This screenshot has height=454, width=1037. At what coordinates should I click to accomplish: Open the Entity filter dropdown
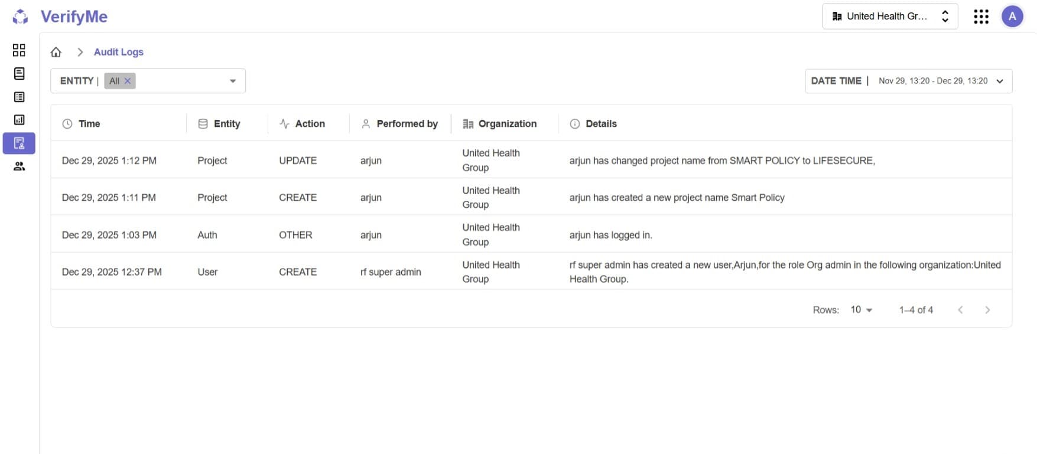(232, 81)
